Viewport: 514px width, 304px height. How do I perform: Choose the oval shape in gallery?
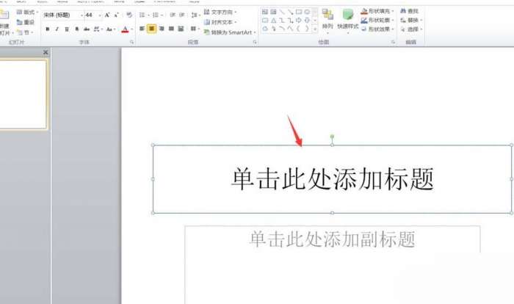coord(307,12)
